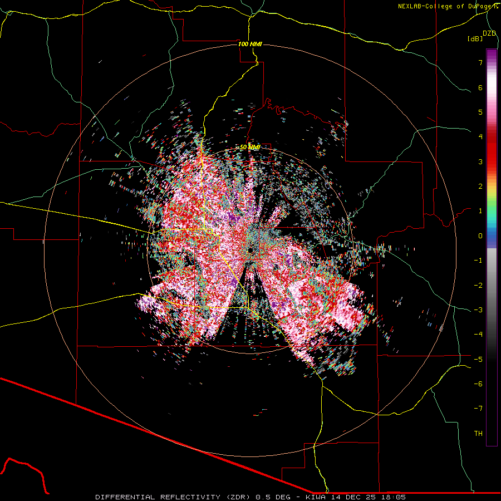
Task: Click the Differential Reflectivity (ZDR) caption at bottom
Action: pyautogui.click(x=250, y=497)
